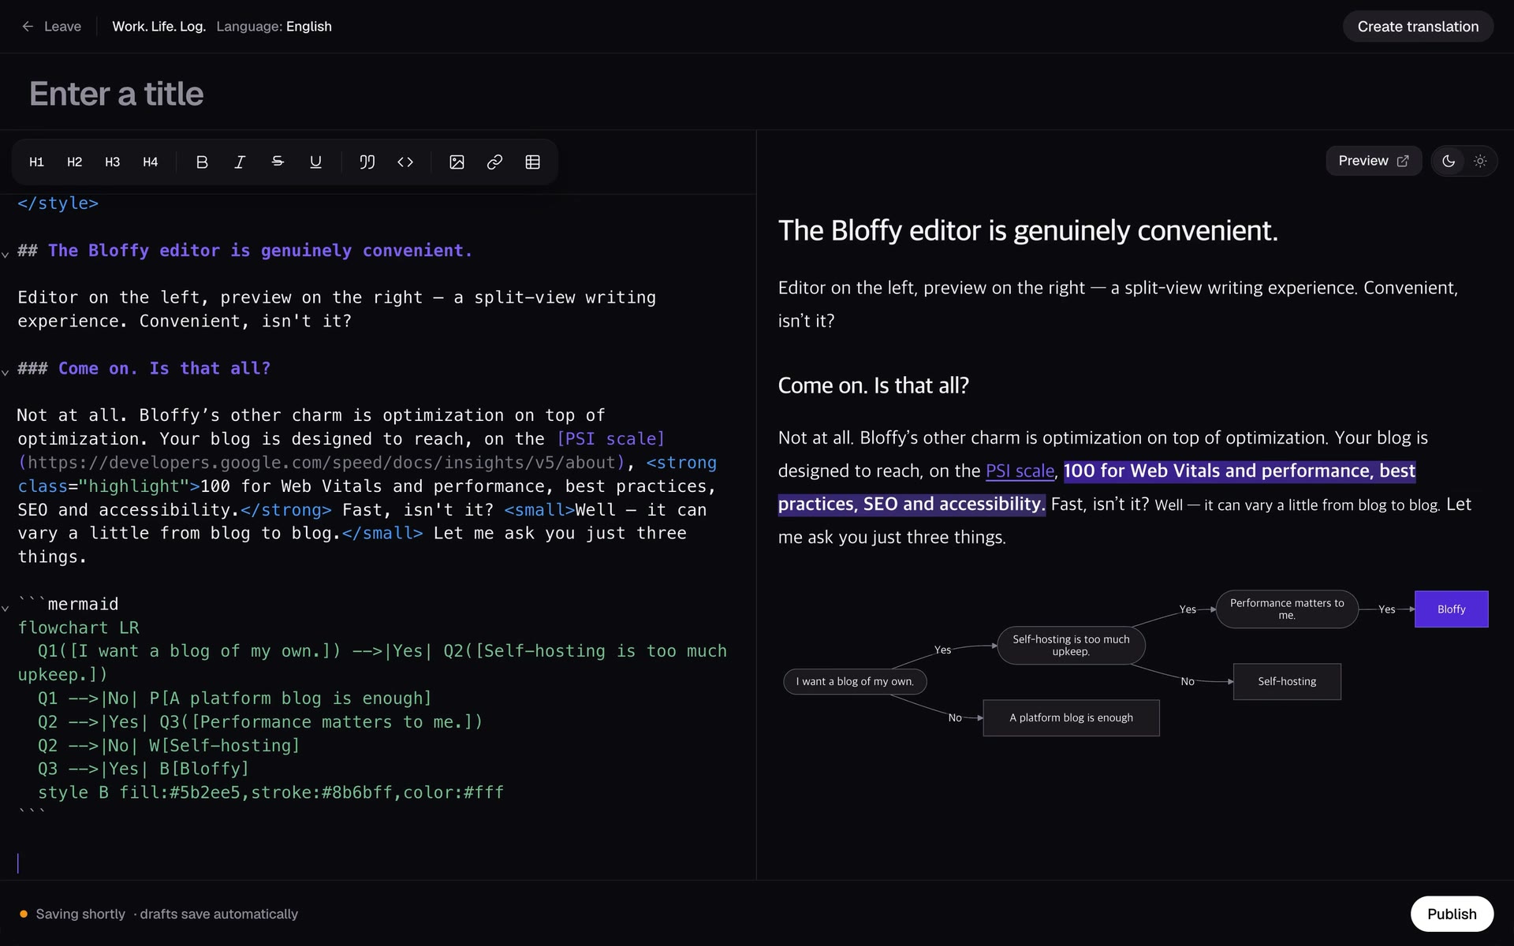Toggle bold formatting
The height and width of the screenshot is (946, 1514).
(202, 162)
